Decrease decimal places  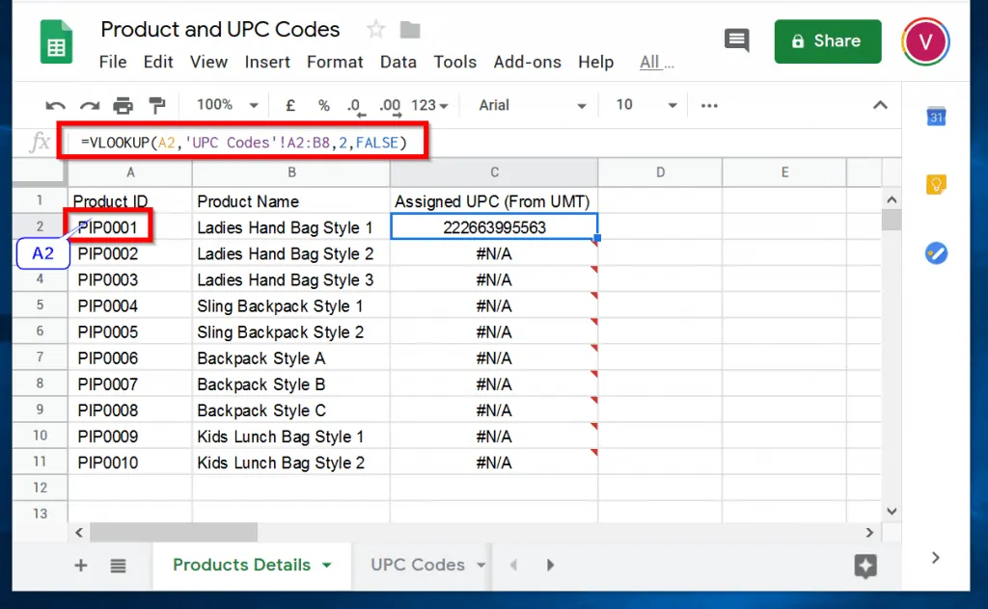point(355,106)
